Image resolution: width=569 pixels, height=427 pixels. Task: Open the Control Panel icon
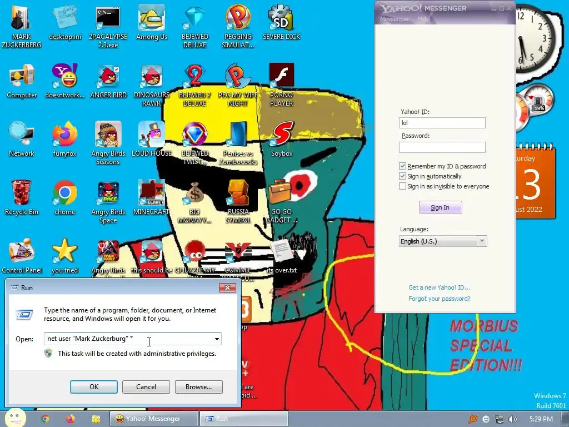[22, 256]
